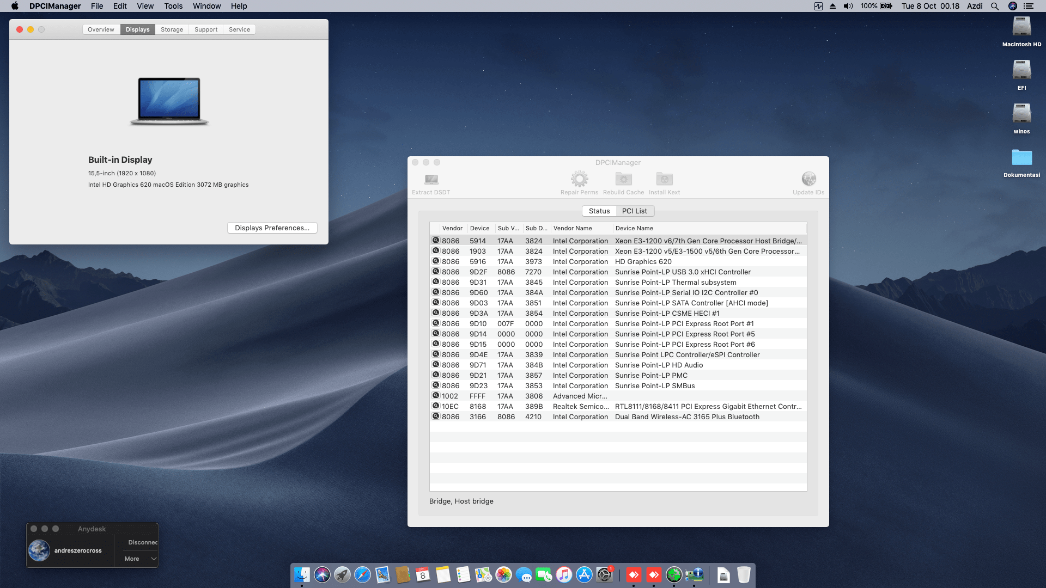The width and height of the screenshot is (1046, 588).
Task: Click the Install Kext toolbar icon
Action: [x=664, y=179]
